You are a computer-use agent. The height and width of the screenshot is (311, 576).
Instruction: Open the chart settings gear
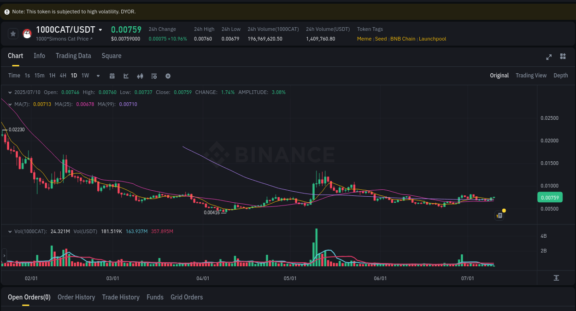click(168, 76)
